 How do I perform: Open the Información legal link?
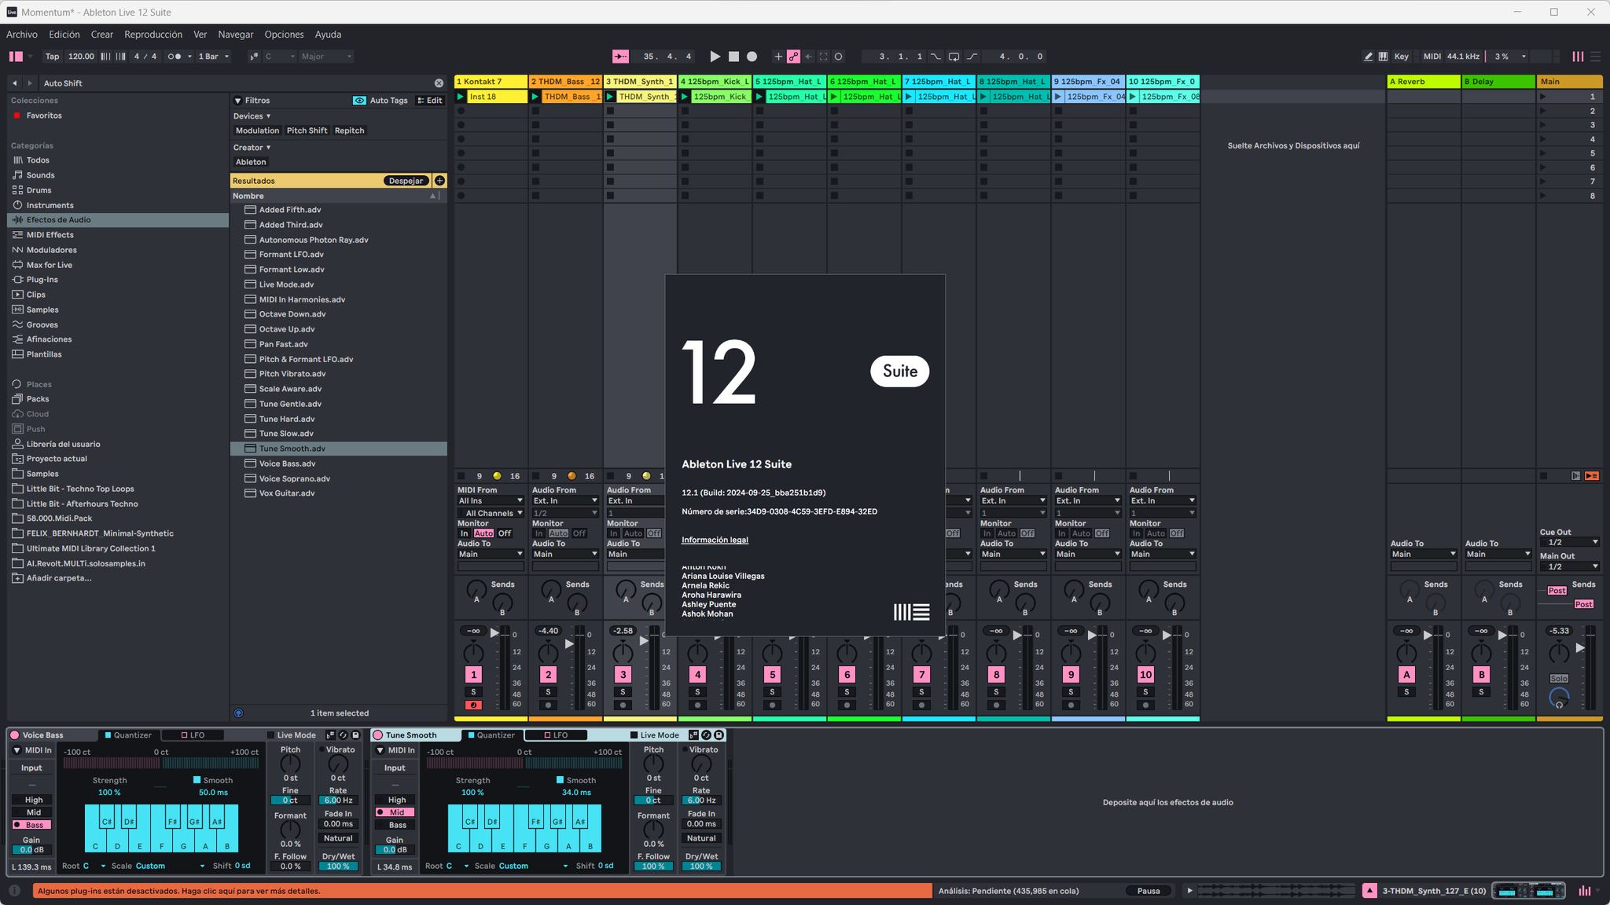pos(714,540)
